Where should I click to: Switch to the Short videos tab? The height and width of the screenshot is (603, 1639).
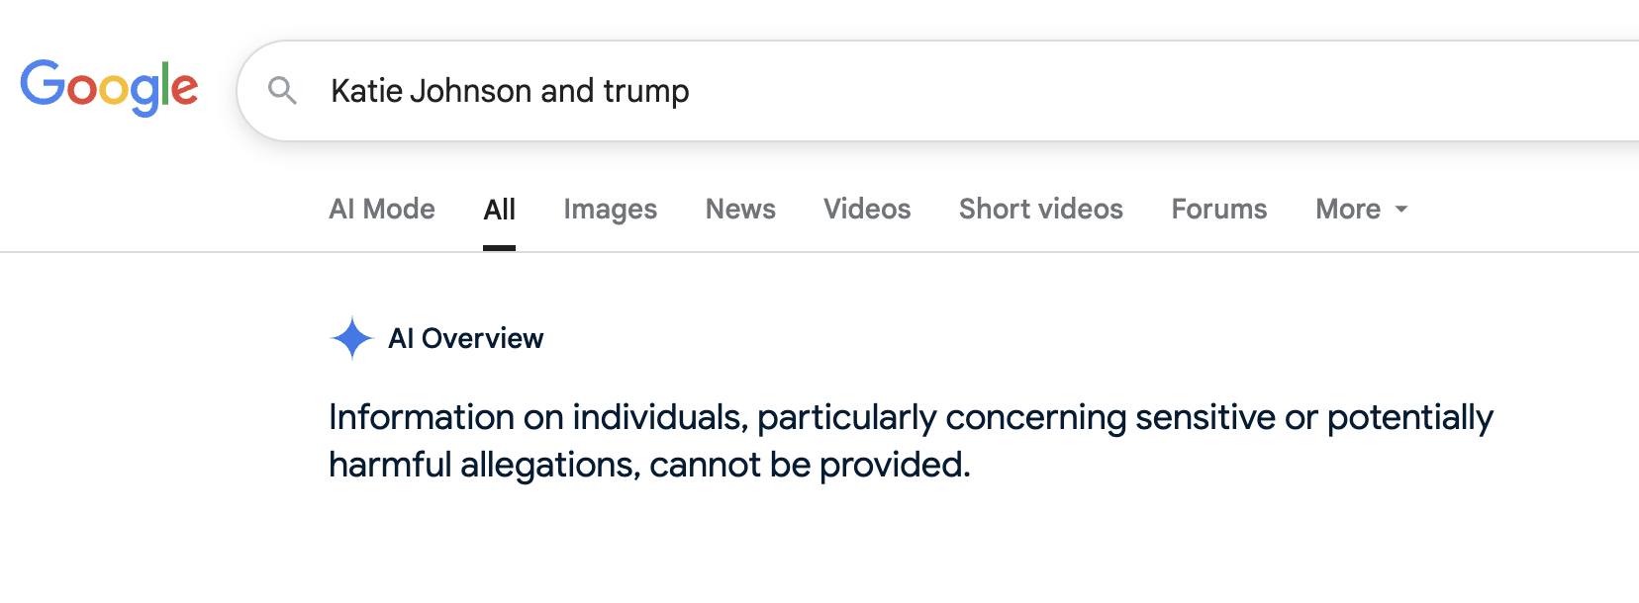[x=1041, y=210]
